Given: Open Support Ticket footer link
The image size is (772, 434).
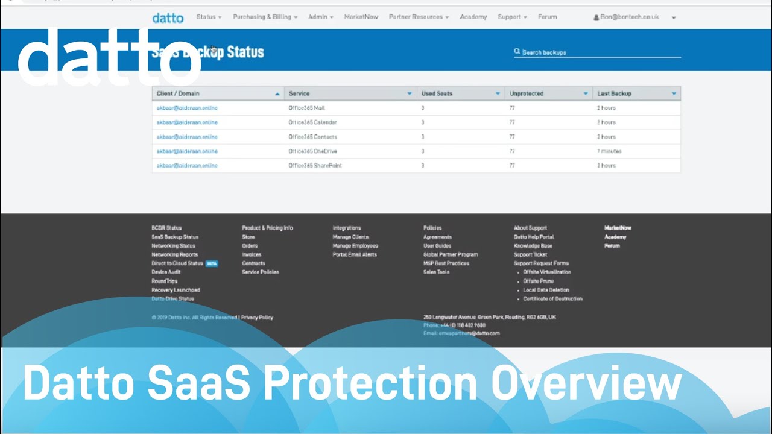Looking at the screenshot, I should [x=531, y=254].
